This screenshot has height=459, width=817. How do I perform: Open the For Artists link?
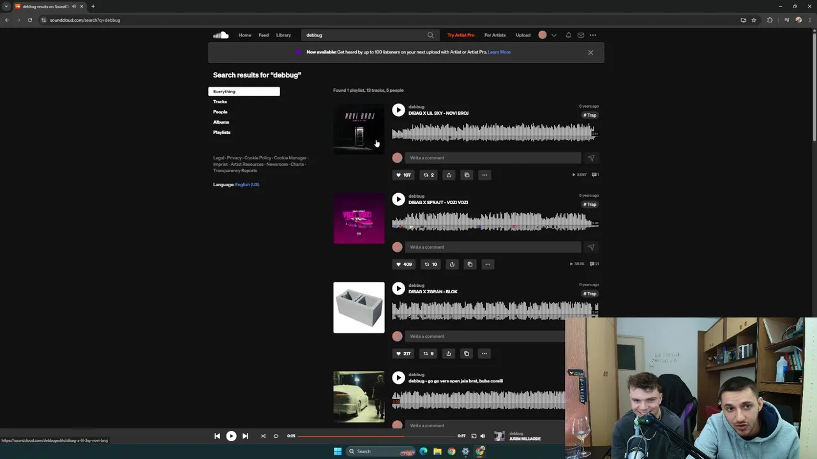495,35
